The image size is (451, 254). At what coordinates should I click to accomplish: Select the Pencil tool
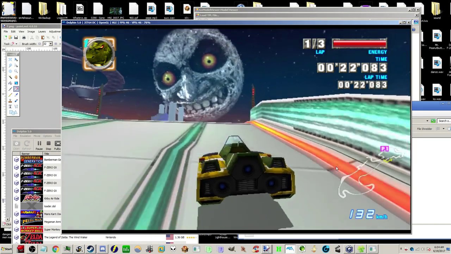click(10, 95)
